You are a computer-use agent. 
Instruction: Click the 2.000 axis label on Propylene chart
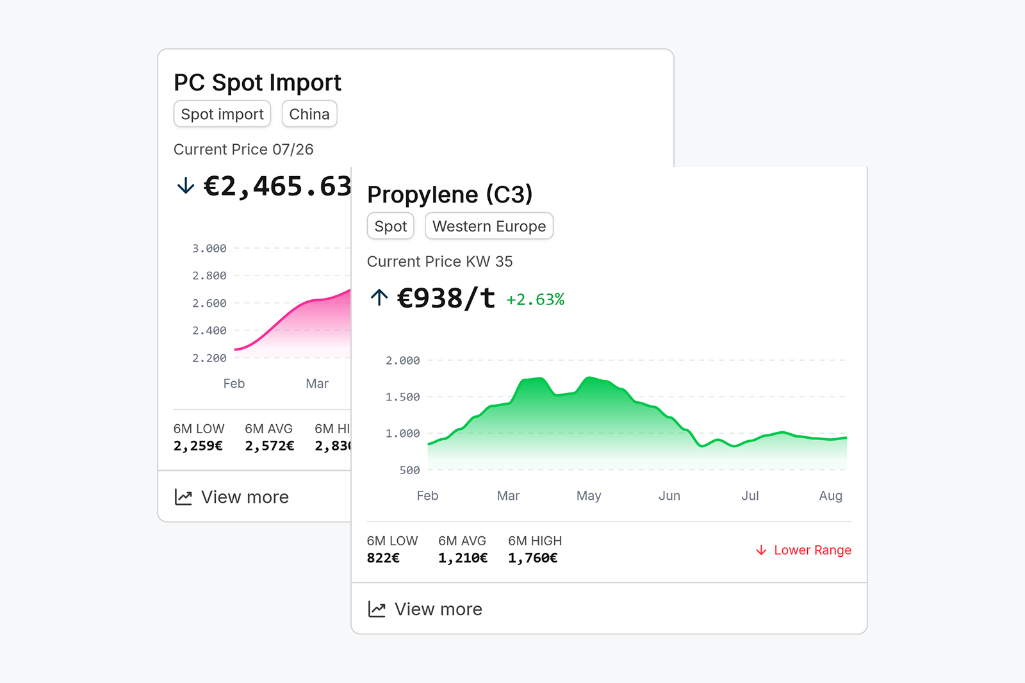(403, 361)
